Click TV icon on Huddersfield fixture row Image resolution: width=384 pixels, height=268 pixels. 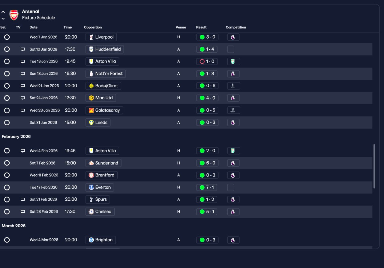coord(23,49)
